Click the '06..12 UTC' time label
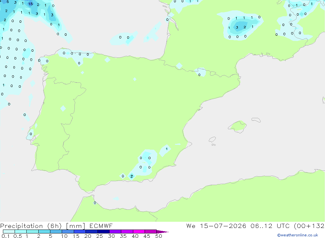 (x=270, y=226)
